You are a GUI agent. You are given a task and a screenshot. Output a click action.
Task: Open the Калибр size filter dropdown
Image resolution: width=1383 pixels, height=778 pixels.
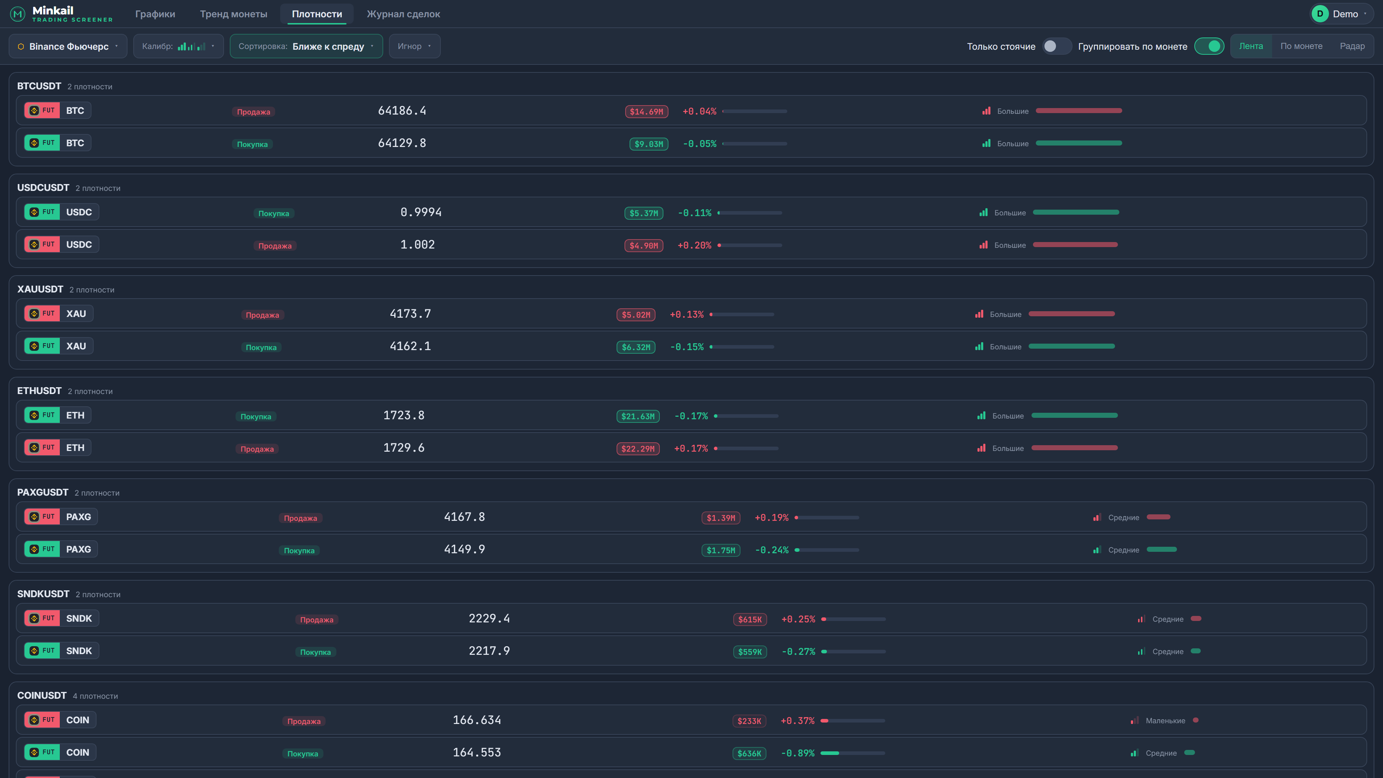pos(178,46)
